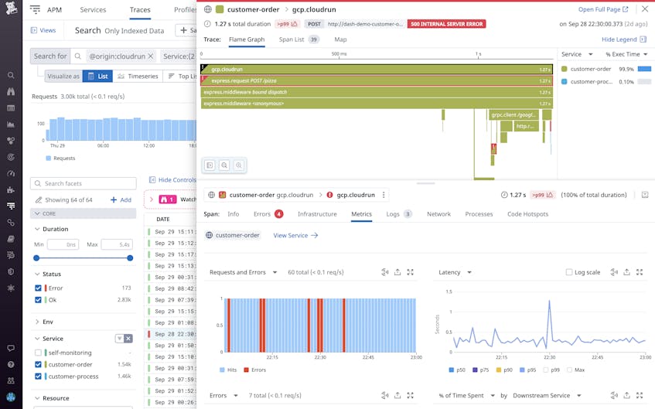
Task: Click the Hide Controls link
Action: [172, 179]
